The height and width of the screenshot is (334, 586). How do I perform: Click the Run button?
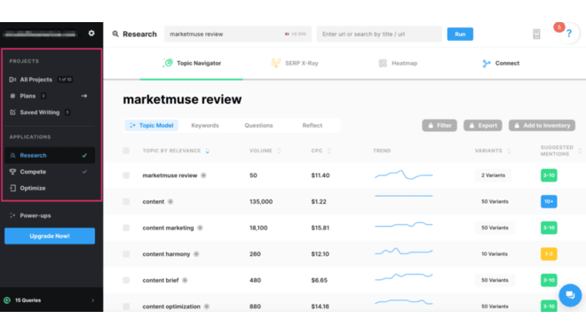(x=460, y=34)
